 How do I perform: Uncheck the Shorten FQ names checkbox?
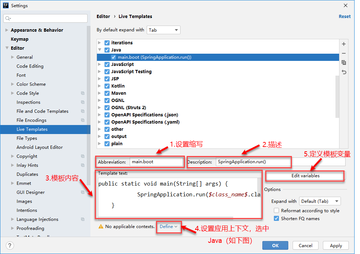pyautogui.click(x=276, y=218)
